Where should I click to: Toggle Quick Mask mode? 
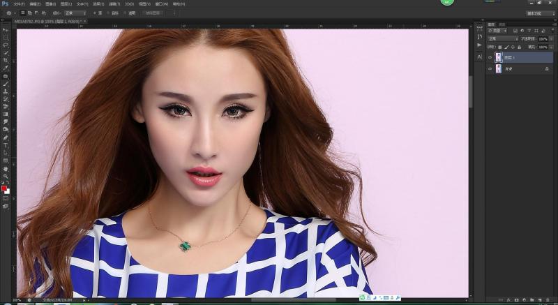(6, 198)
